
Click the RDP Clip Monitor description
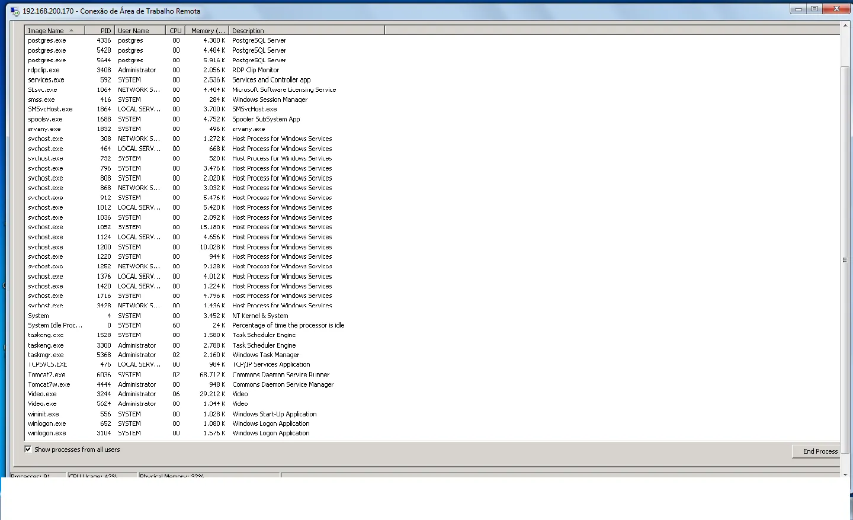pos(255,70)
